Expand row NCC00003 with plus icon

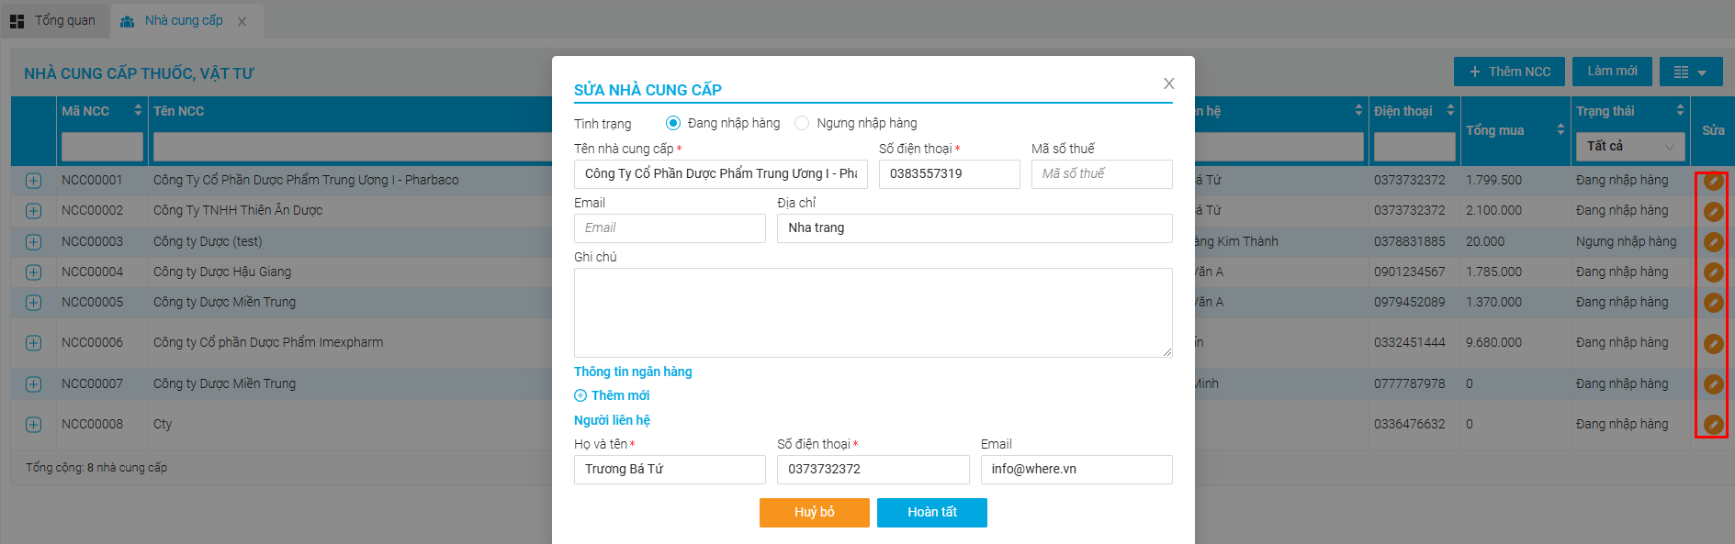tap(34, 242)
